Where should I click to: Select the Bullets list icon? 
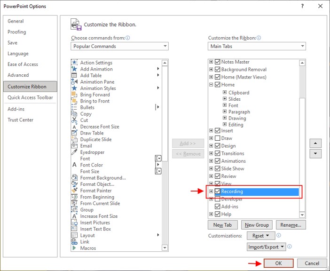tap(74, 107)
